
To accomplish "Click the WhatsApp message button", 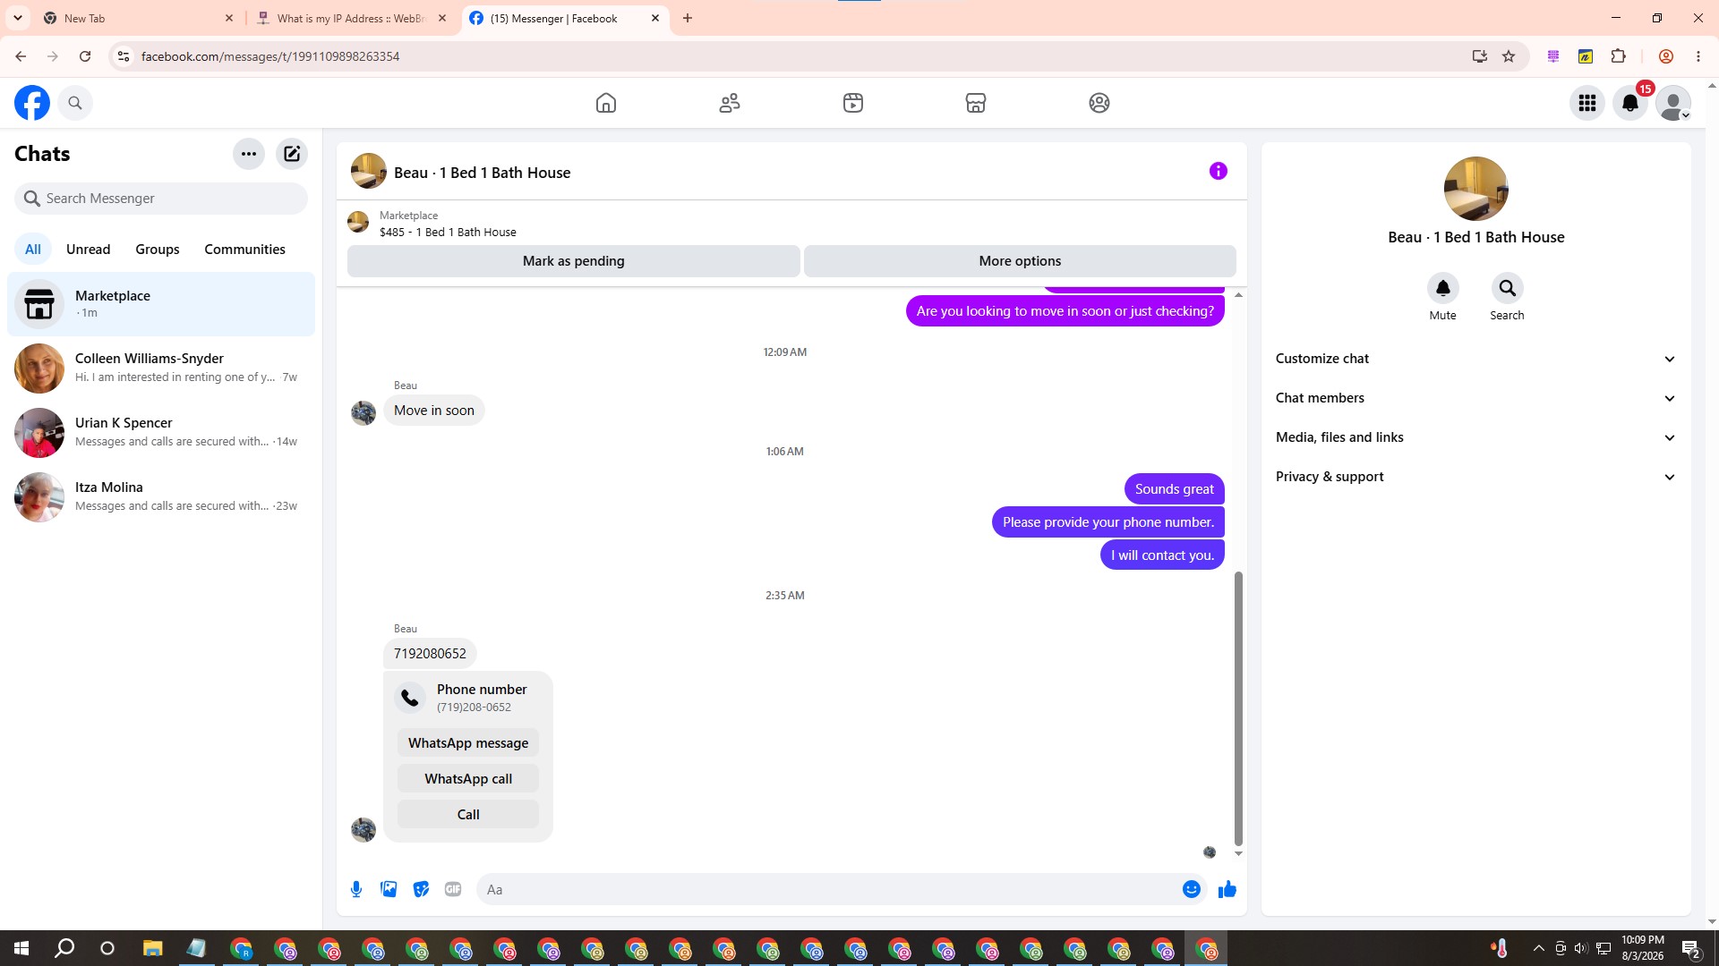I will [x=468, y=743].
